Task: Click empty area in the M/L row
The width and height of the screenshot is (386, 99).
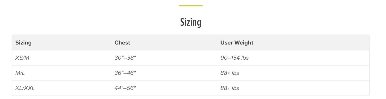Action: [309, 73]
